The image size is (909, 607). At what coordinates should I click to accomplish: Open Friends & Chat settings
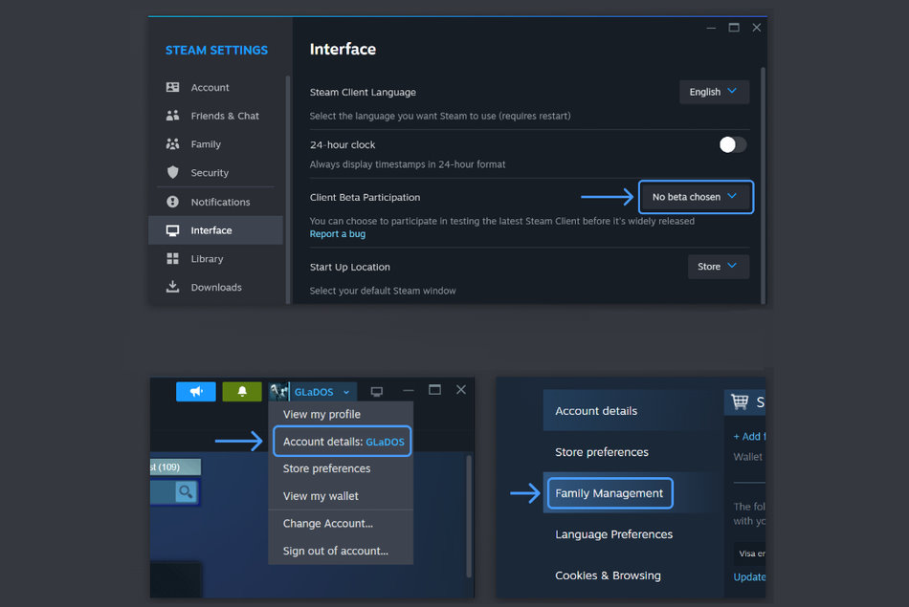point(215,116)
